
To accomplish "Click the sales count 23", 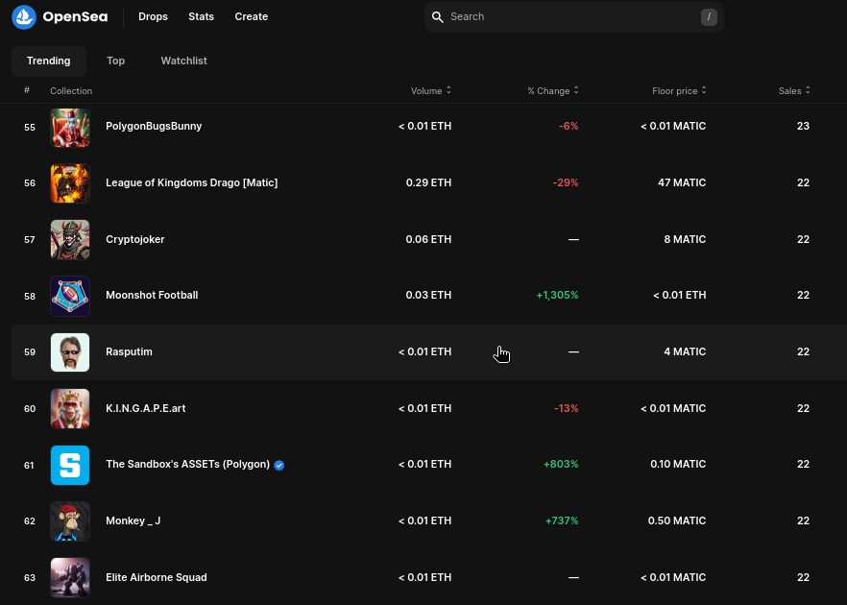I will point(803,126).
